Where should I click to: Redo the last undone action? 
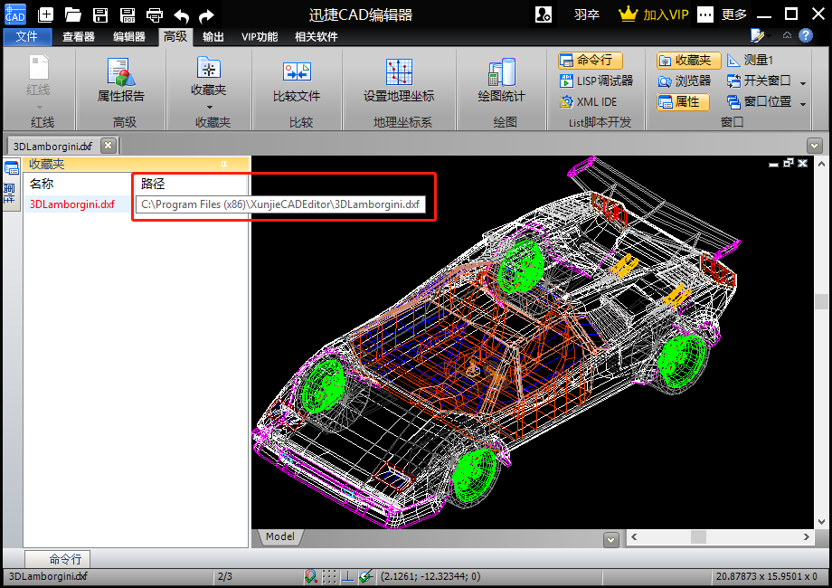206,16
